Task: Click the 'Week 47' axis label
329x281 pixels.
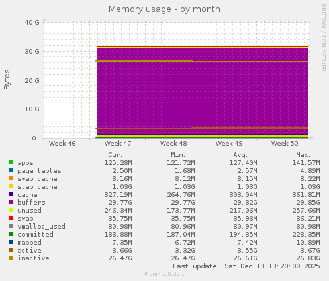Action: tap(118, 144)
